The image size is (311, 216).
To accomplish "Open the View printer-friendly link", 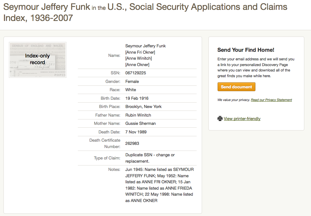I will click(242, 118).
